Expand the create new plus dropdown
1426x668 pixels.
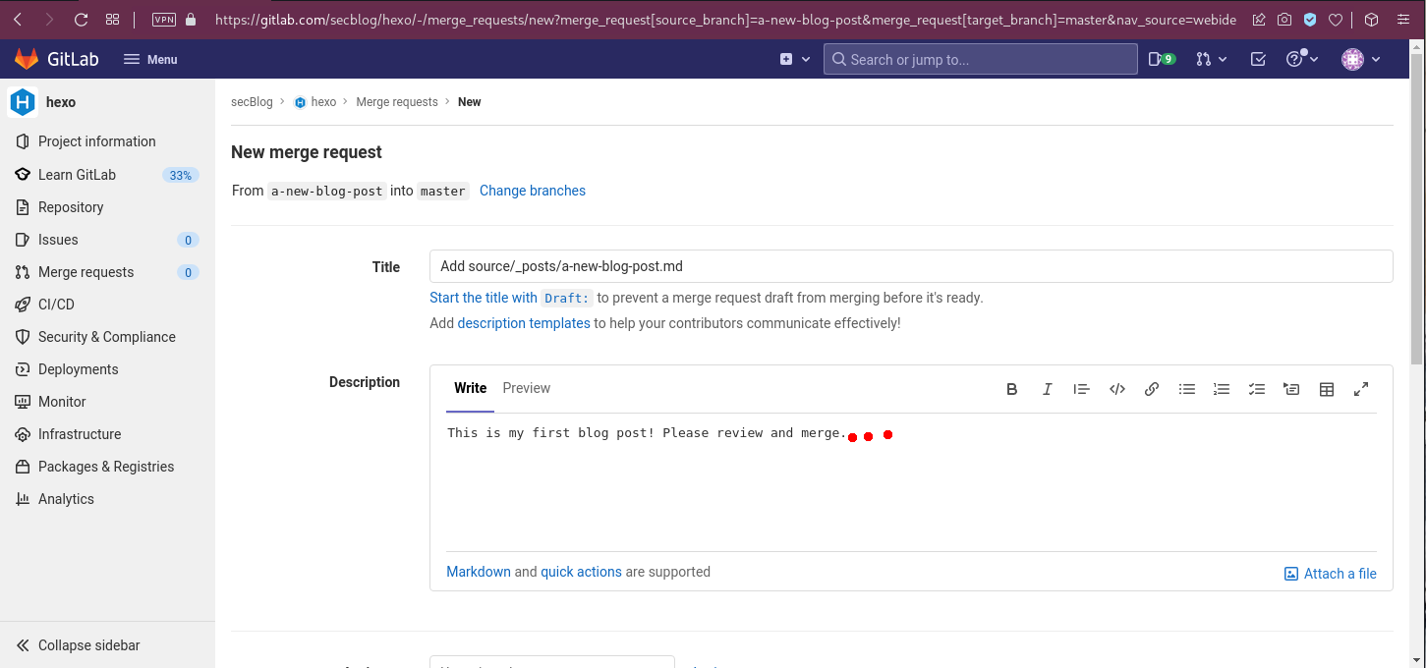pyautogui.click(x=794, y=59)
